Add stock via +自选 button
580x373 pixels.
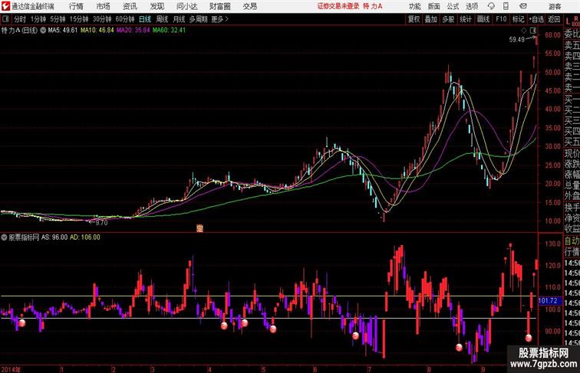click(536, 19)
